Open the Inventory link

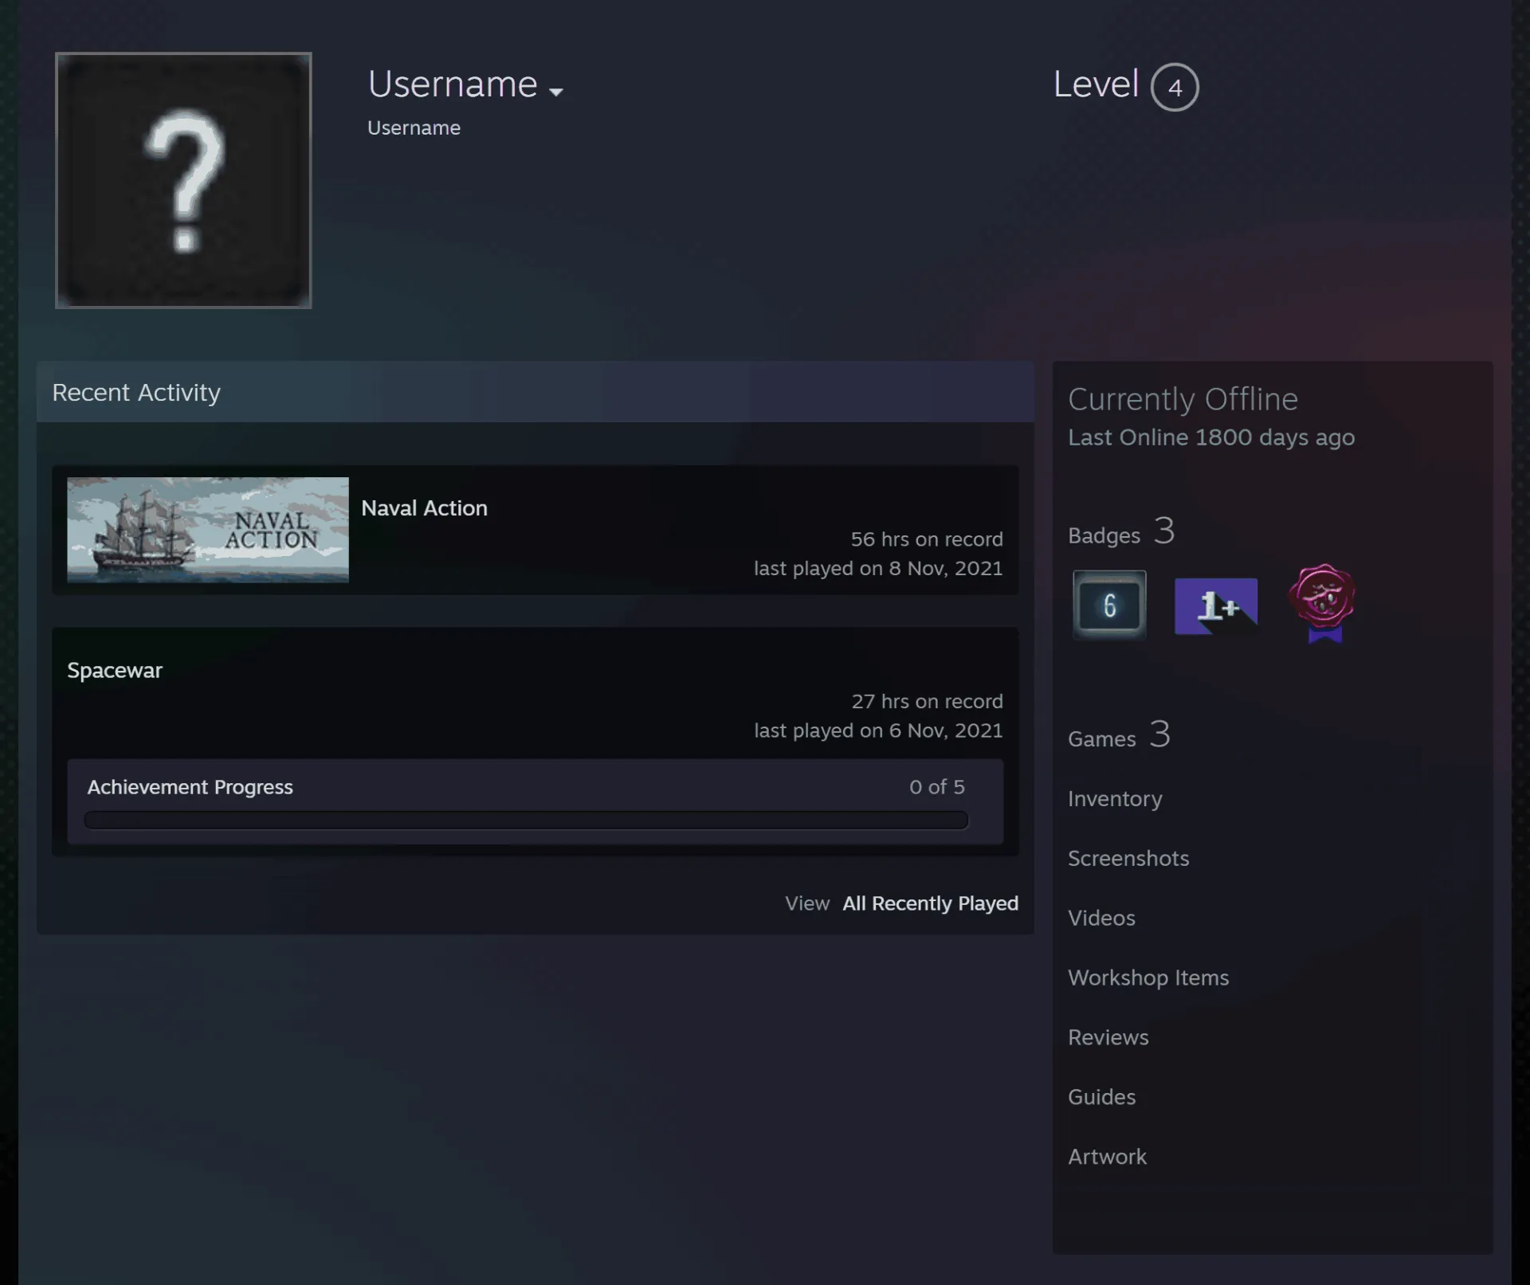click(1115, 799)
